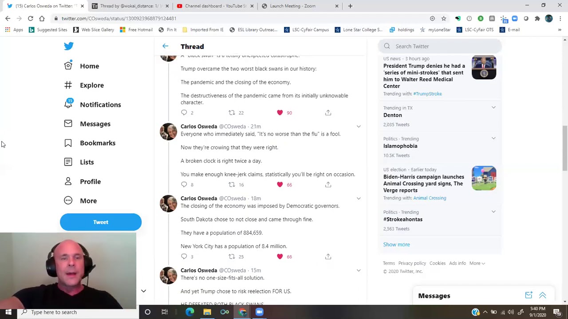The image size is (568, 319).
Task: Open the #TrumpStroke hashtag link
Action: click(427, 94)
